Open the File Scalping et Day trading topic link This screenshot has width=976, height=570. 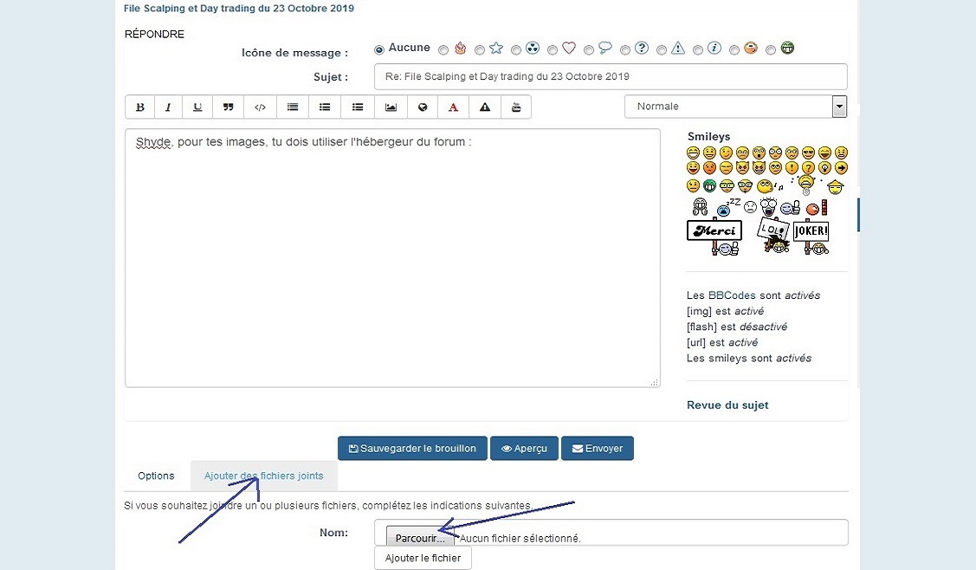coord(239,8)
